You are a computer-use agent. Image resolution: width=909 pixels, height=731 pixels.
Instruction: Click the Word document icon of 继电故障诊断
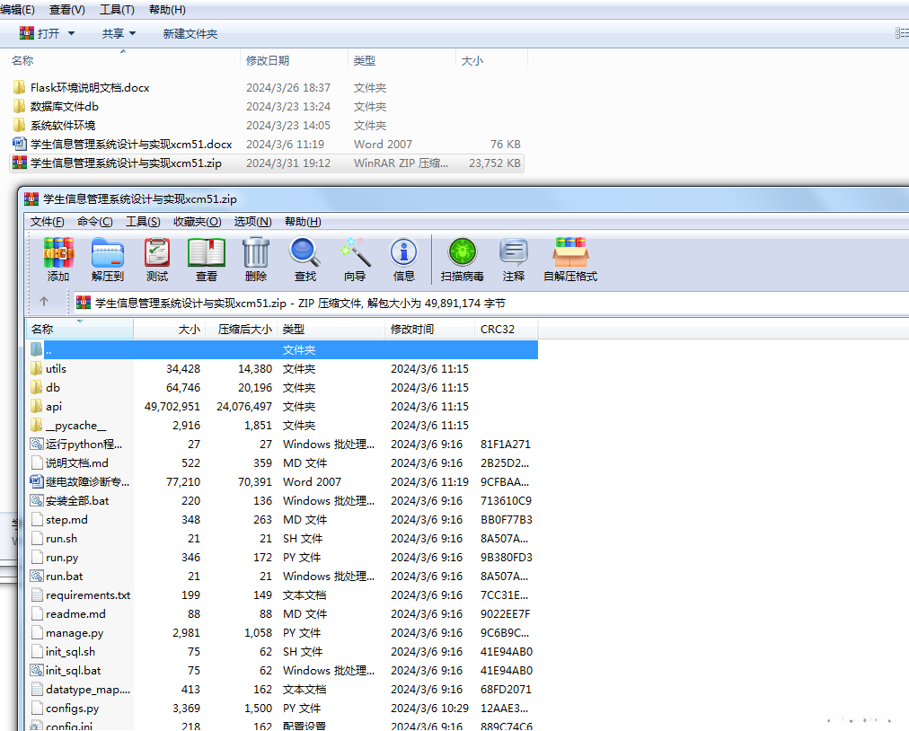pyautogui.click(x=37, y=481)
